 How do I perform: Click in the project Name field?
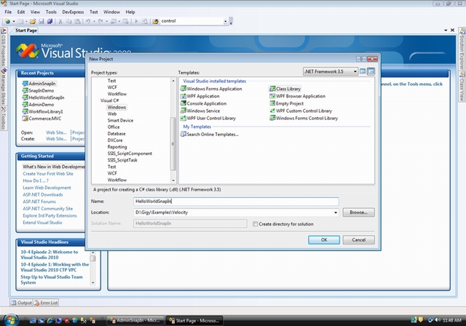236,202
